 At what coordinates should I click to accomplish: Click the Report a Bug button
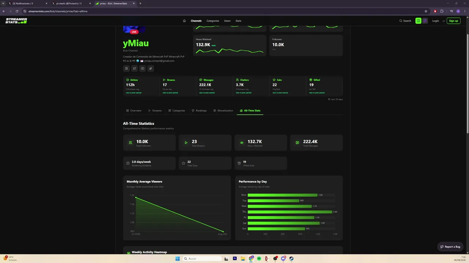450,247
